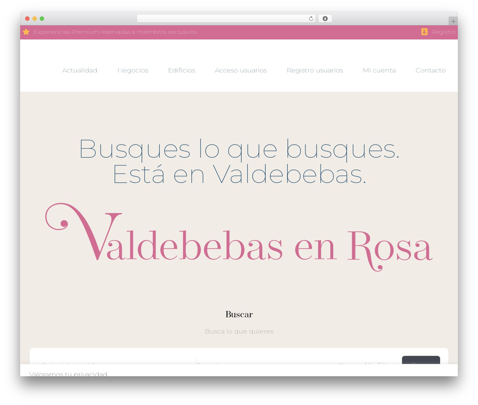
Task: Open the Edificios menu item
Action: click(181, 70)
